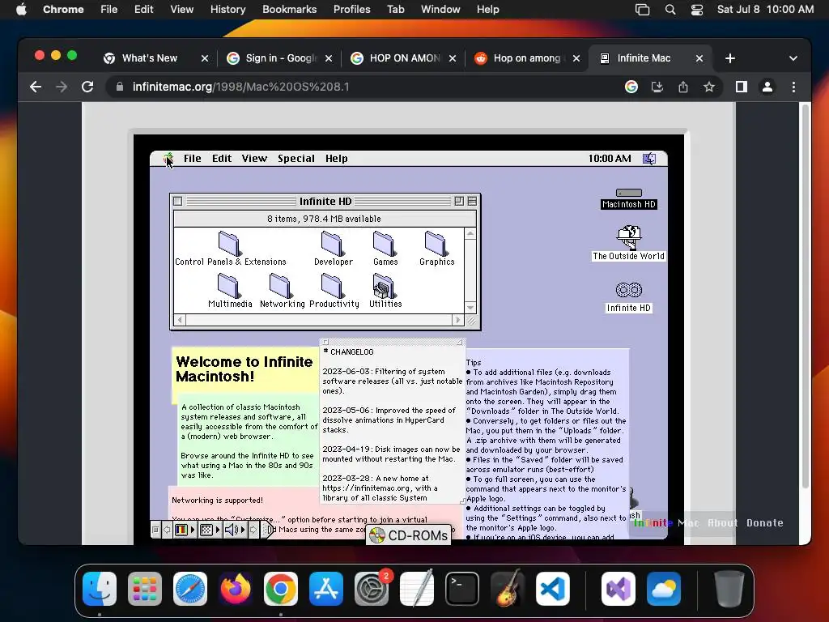Click the Infinite HD vertical scrollbar up arrow
Viewport: 829px width, 622px height.
[470, 234]
